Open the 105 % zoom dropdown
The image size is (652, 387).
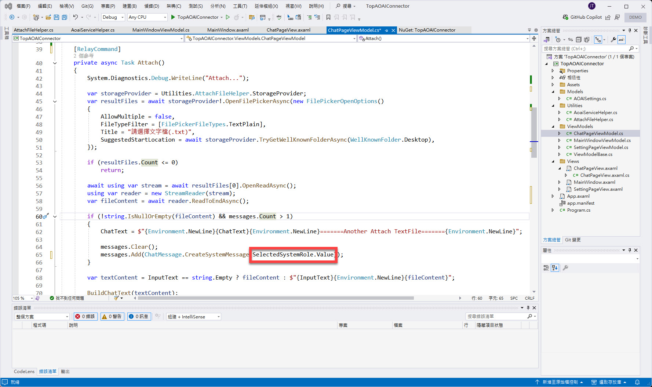click(x=23, y=298)
